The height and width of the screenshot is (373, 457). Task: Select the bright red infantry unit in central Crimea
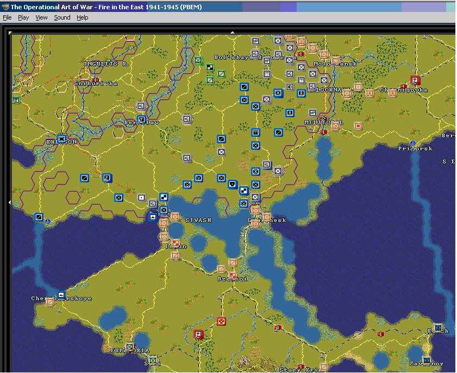click(x=222, y=321)
